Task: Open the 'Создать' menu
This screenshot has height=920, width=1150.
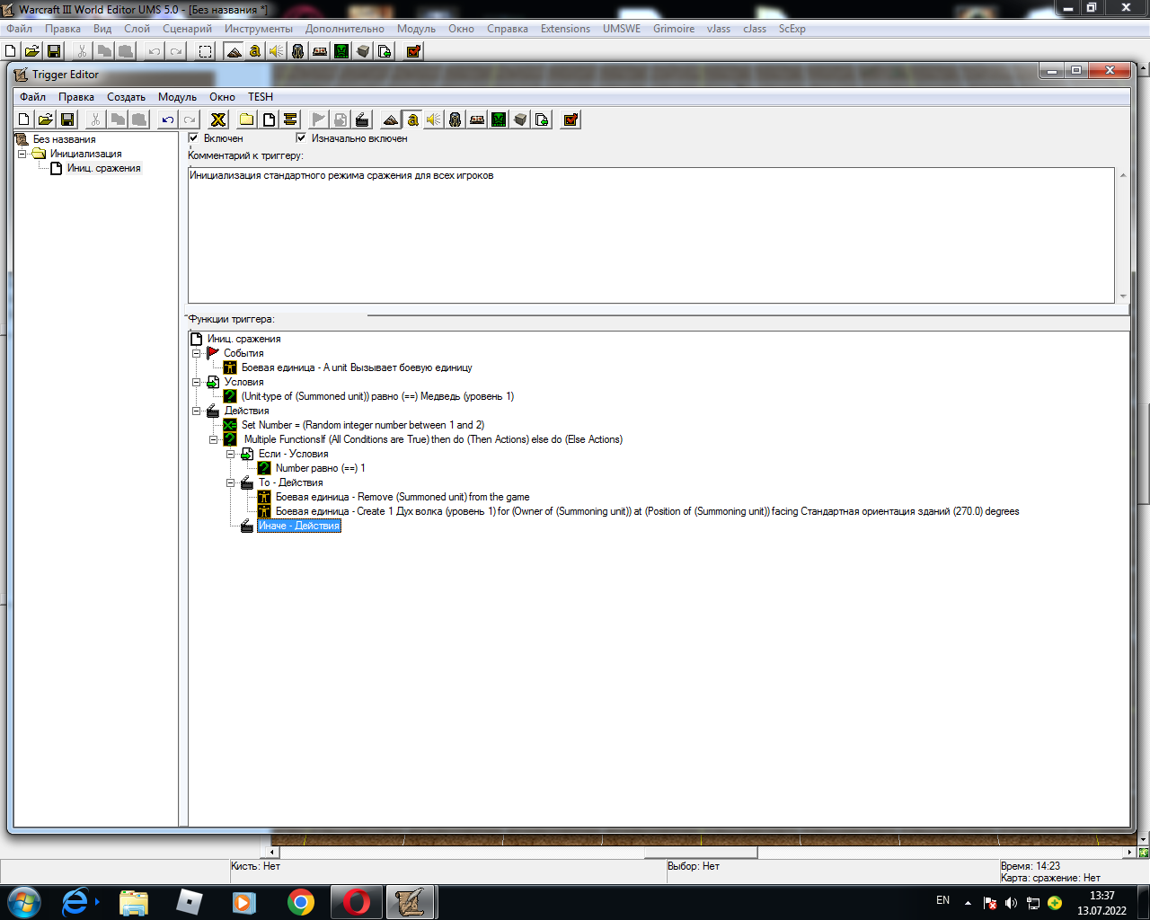Action: 126,97
